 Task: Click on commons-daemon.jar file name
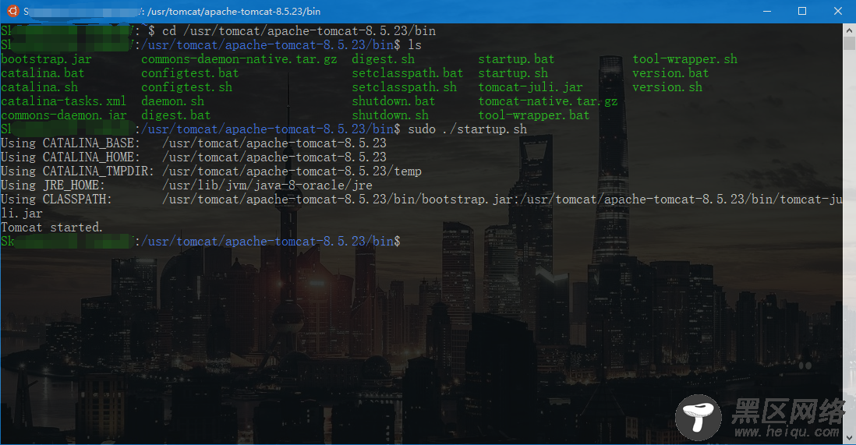tap(63, 115)
